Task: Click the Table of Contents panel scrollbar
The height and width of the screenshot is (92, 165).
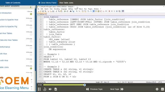Action: tap(35, 40)
